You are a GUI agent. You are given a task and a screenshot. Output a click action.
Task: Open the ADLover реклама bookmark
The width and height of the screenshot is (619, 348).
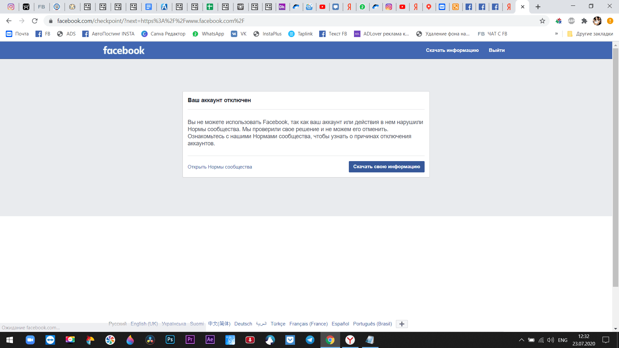(x=381, y=34)
